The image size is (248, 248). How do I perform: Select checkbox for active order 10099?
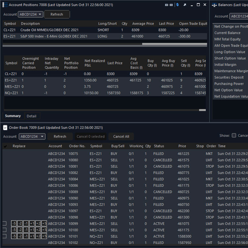[5, 223]
